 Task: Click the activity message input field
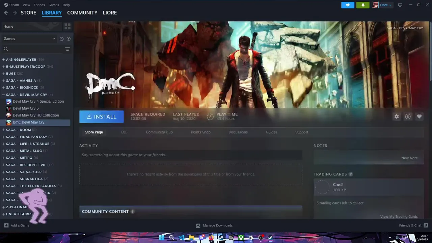[x=191, y=155]
